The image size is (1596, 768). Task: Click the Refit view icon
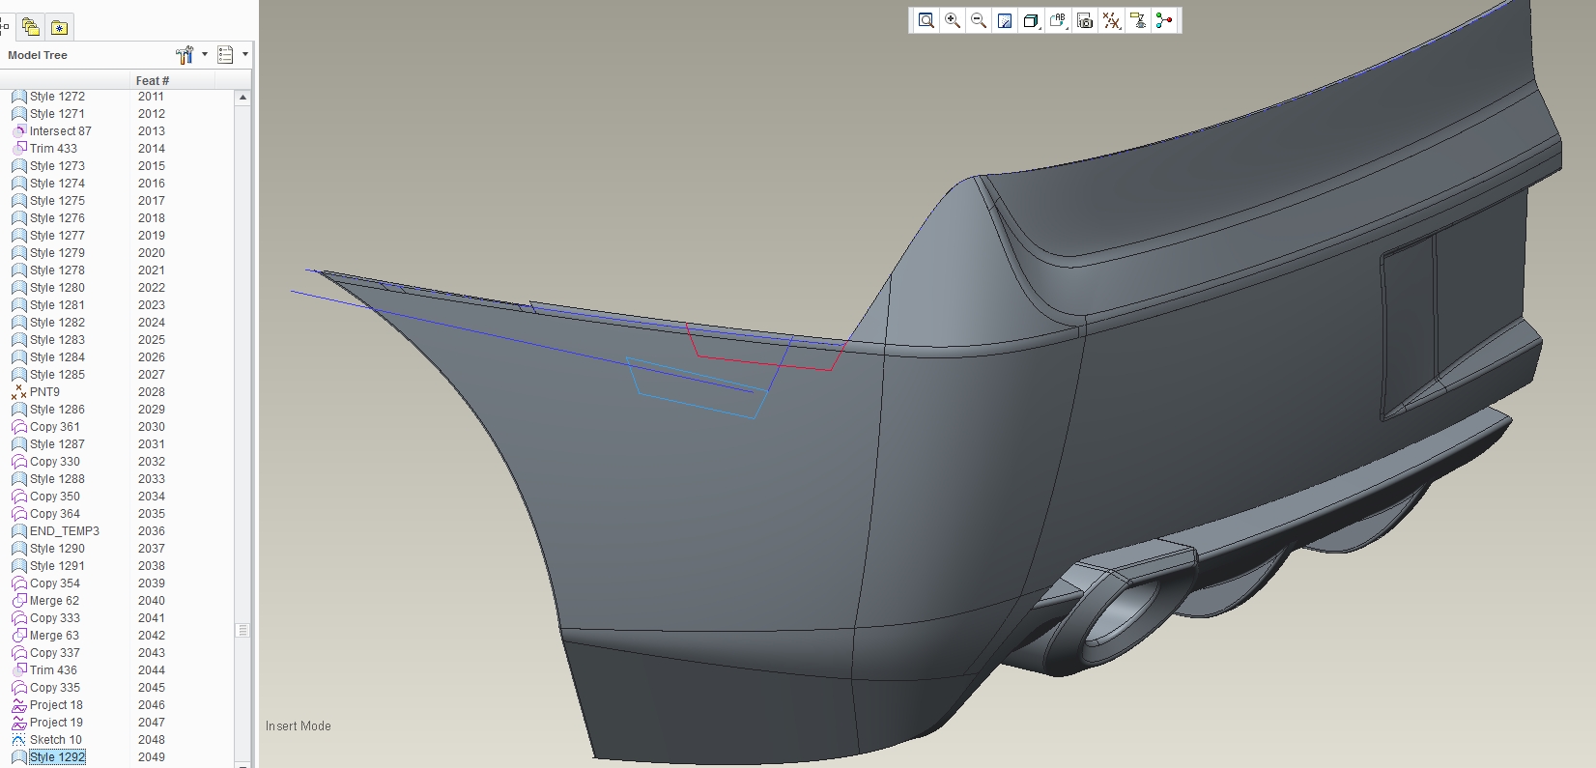point(926,20)
